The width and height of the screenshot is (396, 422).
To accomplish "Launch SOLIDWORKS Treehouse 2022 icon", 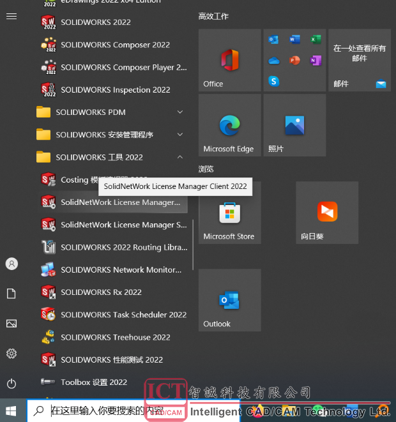I will [x=49, y=337].
